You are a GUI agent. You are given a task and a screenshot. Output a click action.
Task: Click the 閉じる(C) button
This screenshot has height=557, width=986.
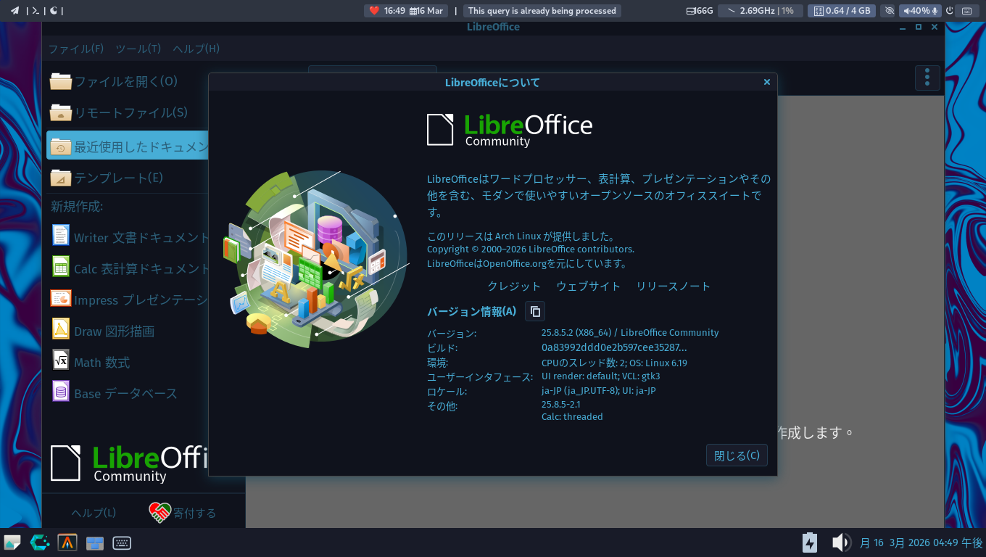coord(737,455)
